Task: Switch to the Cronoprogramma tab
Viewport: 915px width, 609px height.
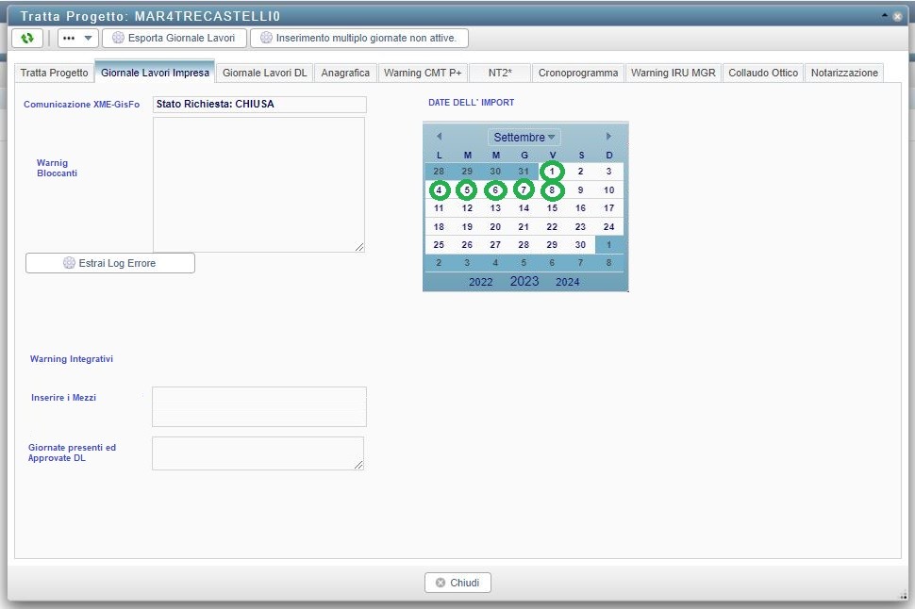Action: pos(577,73)
